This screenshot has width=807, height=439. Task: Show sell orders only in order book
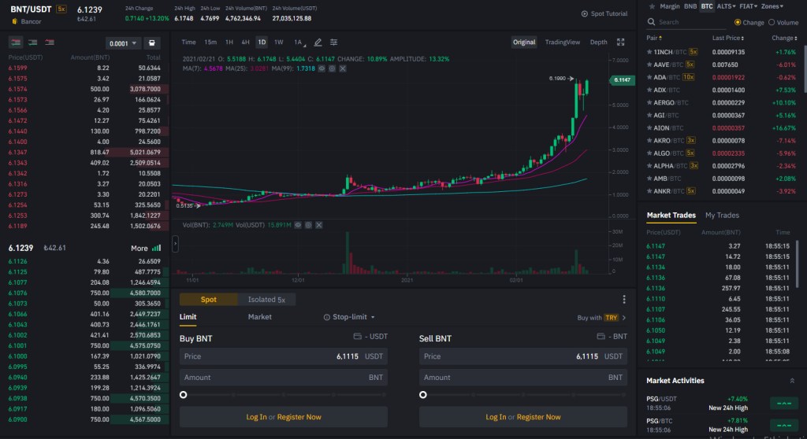point(50,42)
